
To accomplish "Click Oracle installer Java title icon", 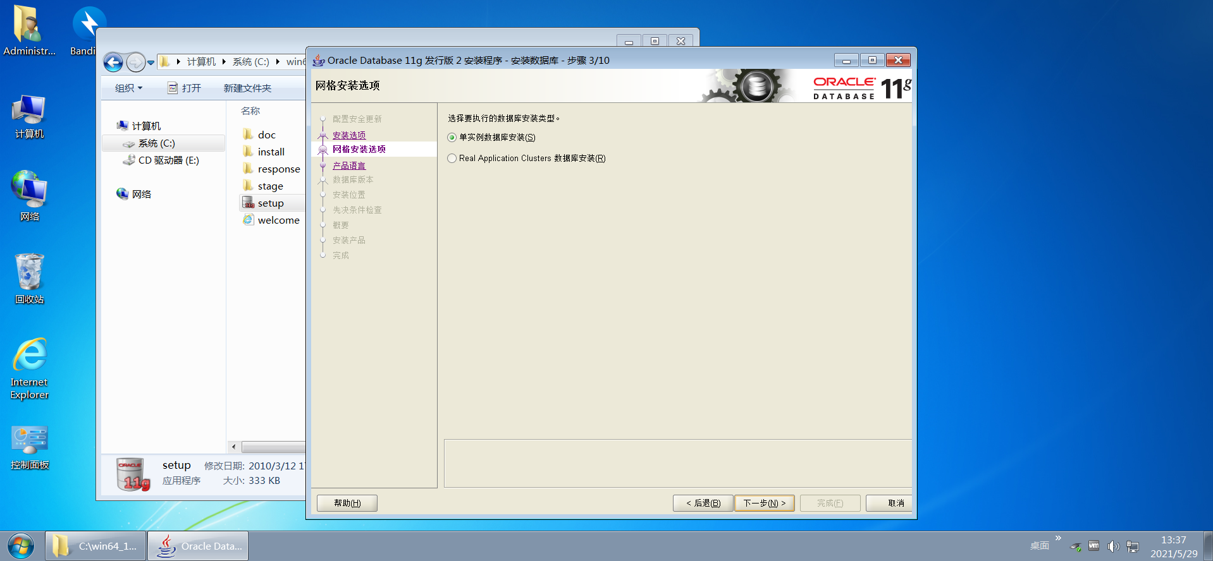I will [x=319, y=61].
